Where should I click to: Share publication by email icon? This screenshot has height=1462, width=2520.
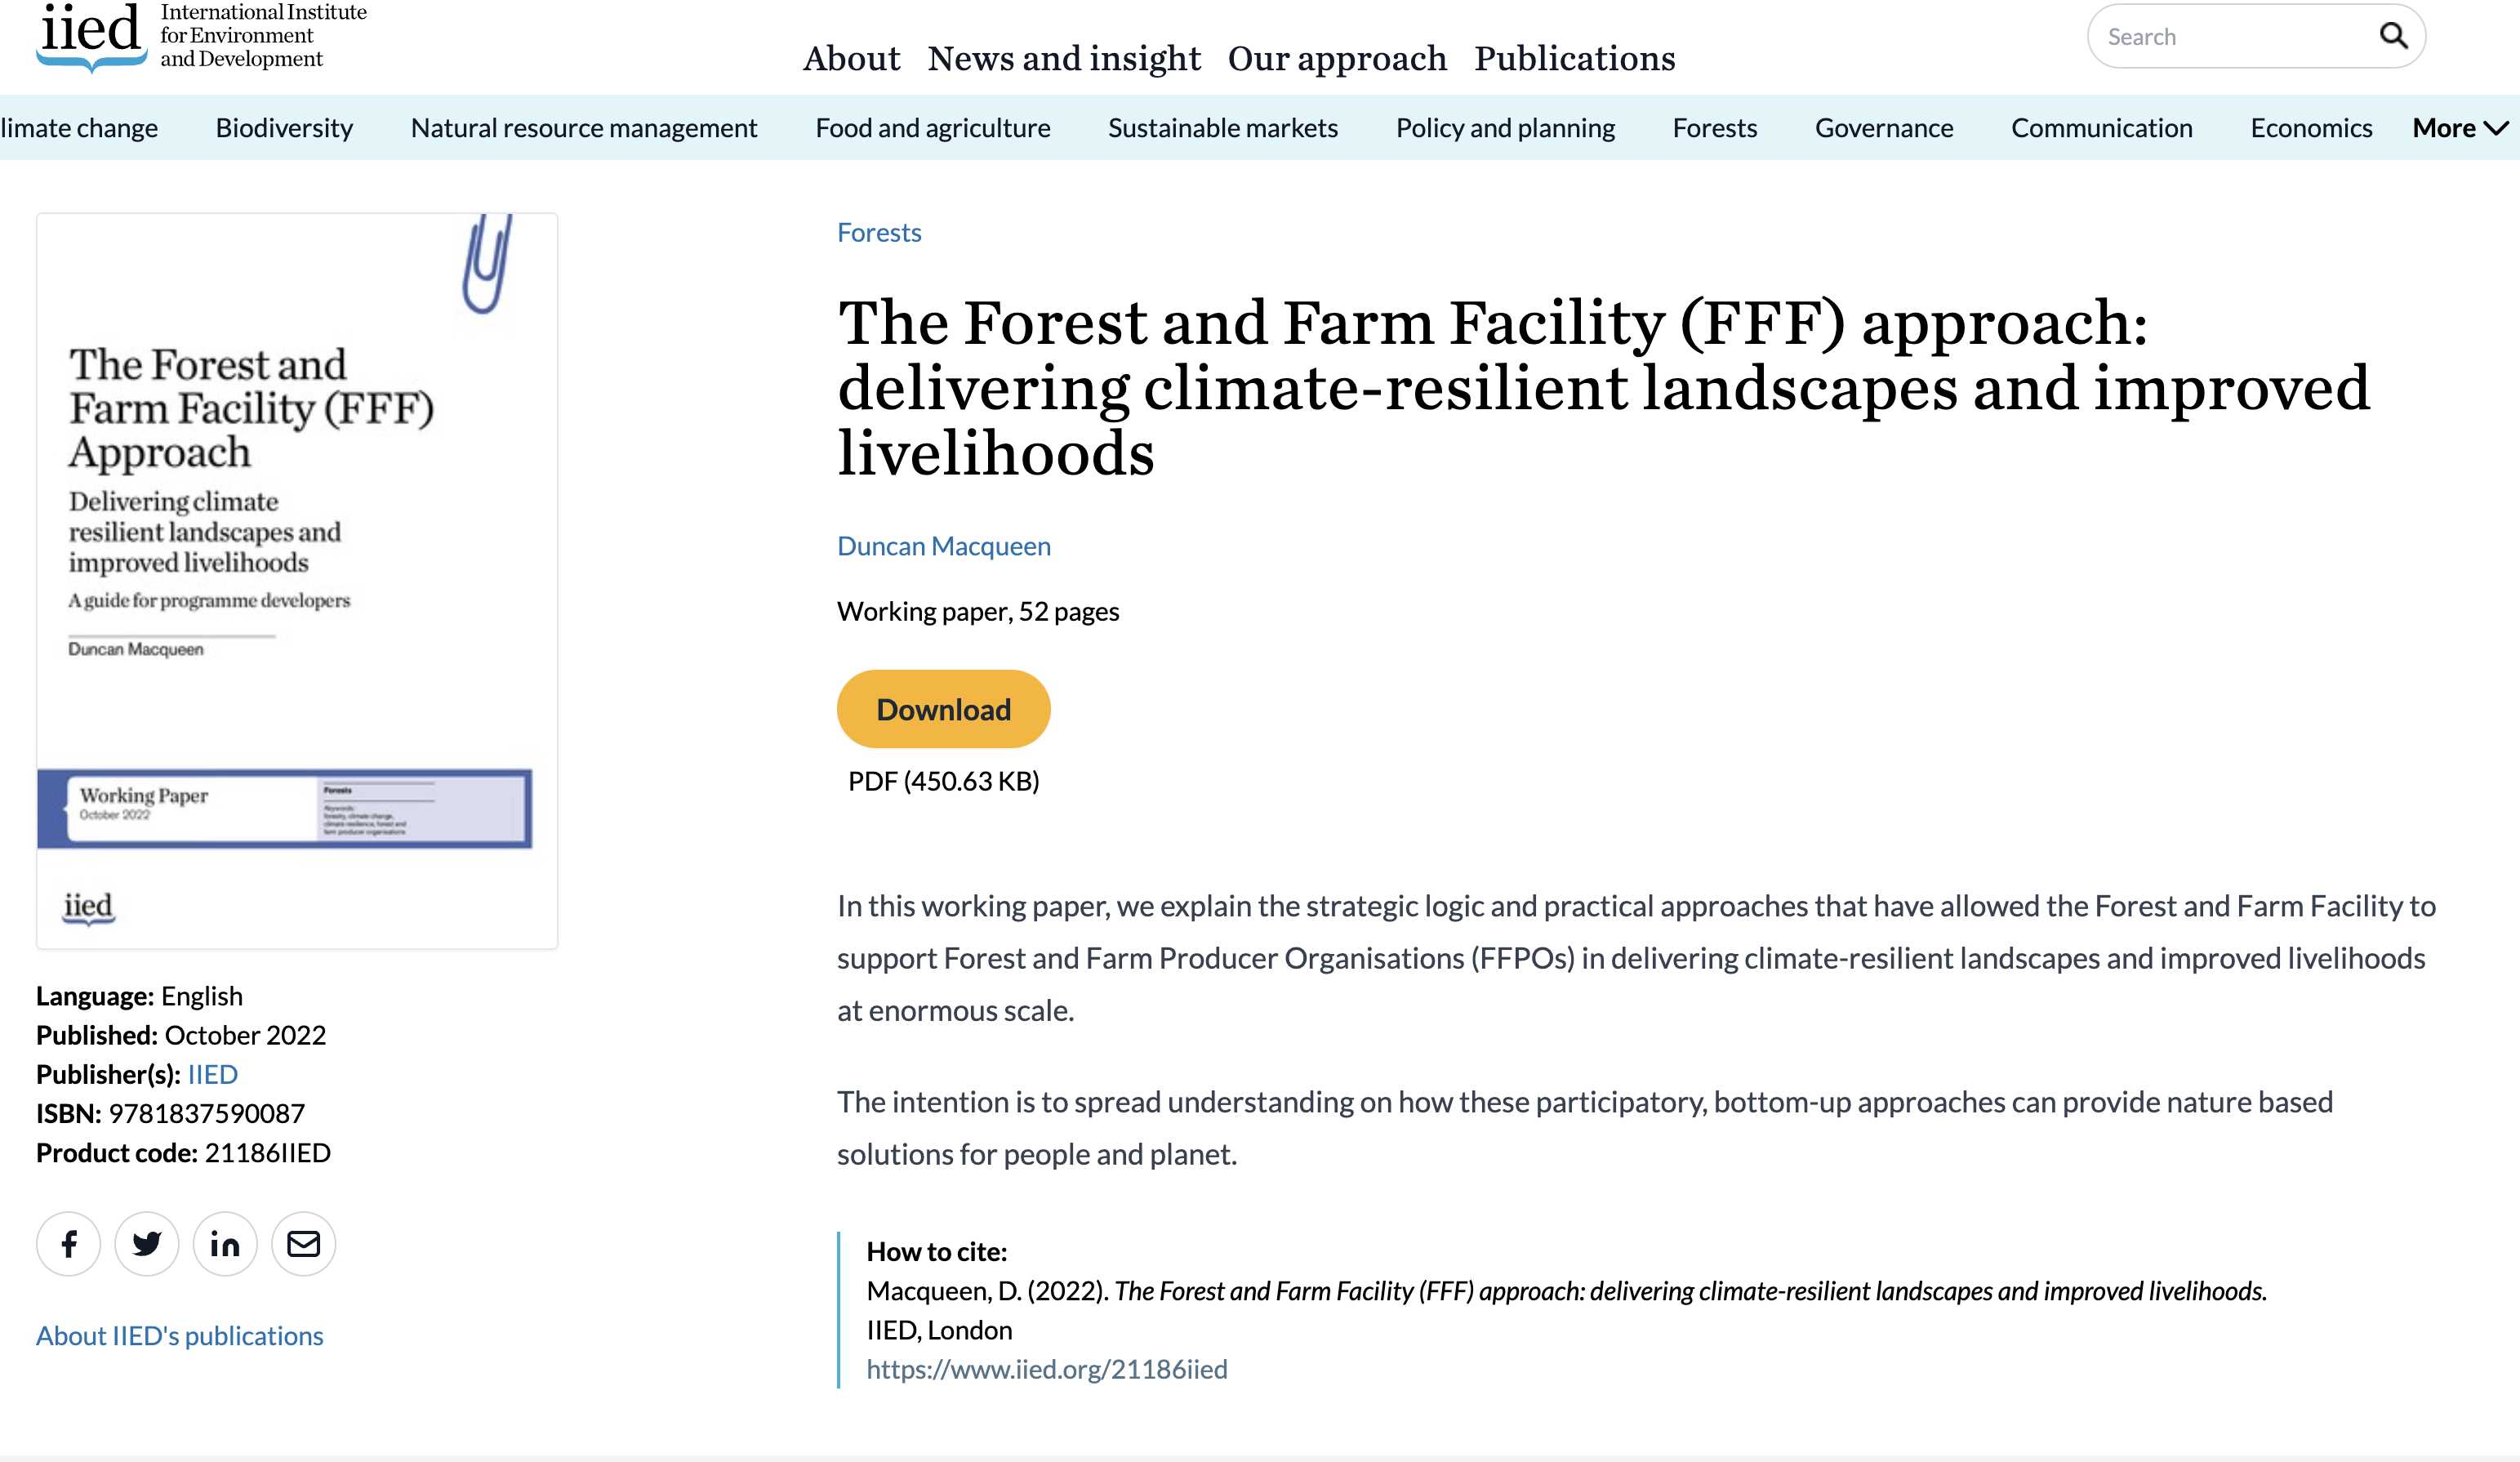coord(303,1244)
